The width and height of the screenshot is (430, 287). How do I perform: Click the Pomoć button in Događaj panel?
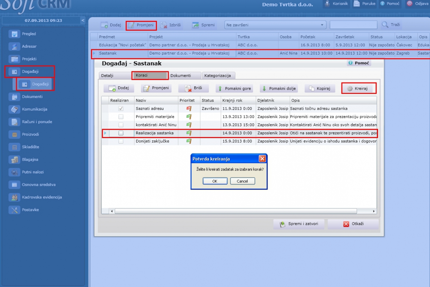(359, 63)
